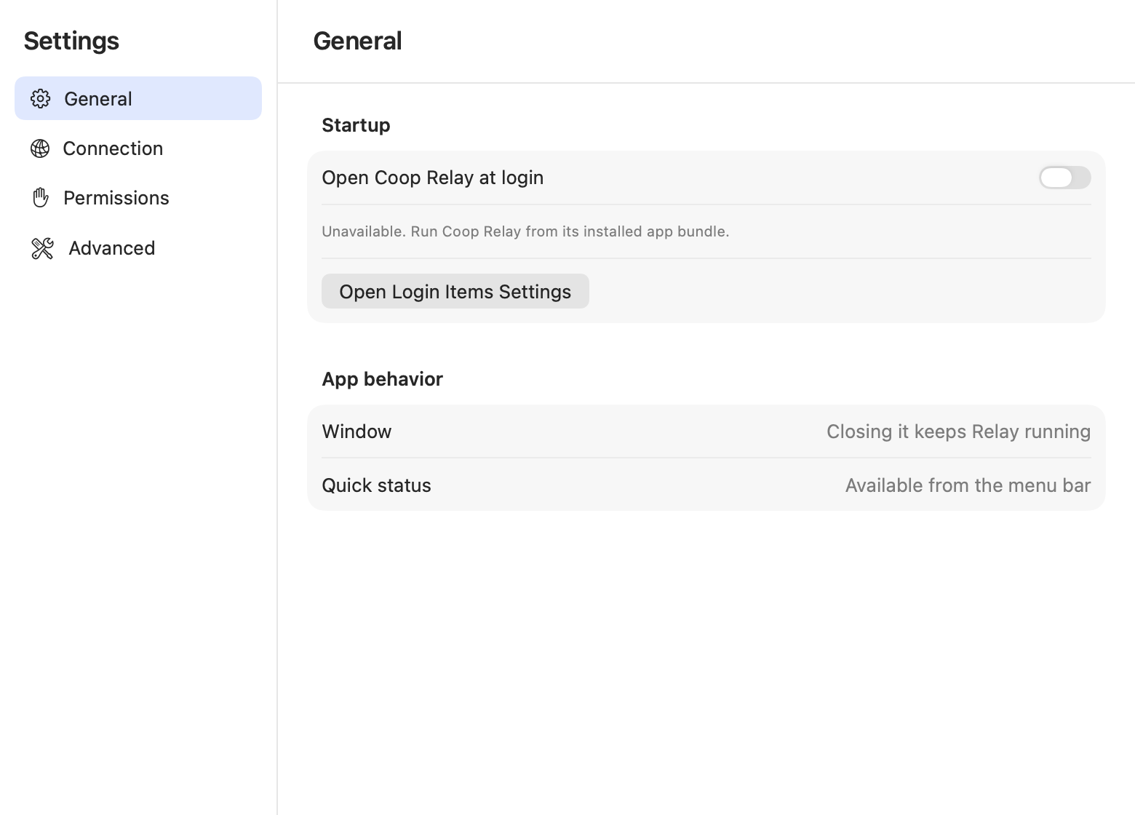Image resolution: width=1135 pixels, height=815 pixels.
Task: Click the Advanced wrench and screwdriver icon
Action: [x=42, y=248]
